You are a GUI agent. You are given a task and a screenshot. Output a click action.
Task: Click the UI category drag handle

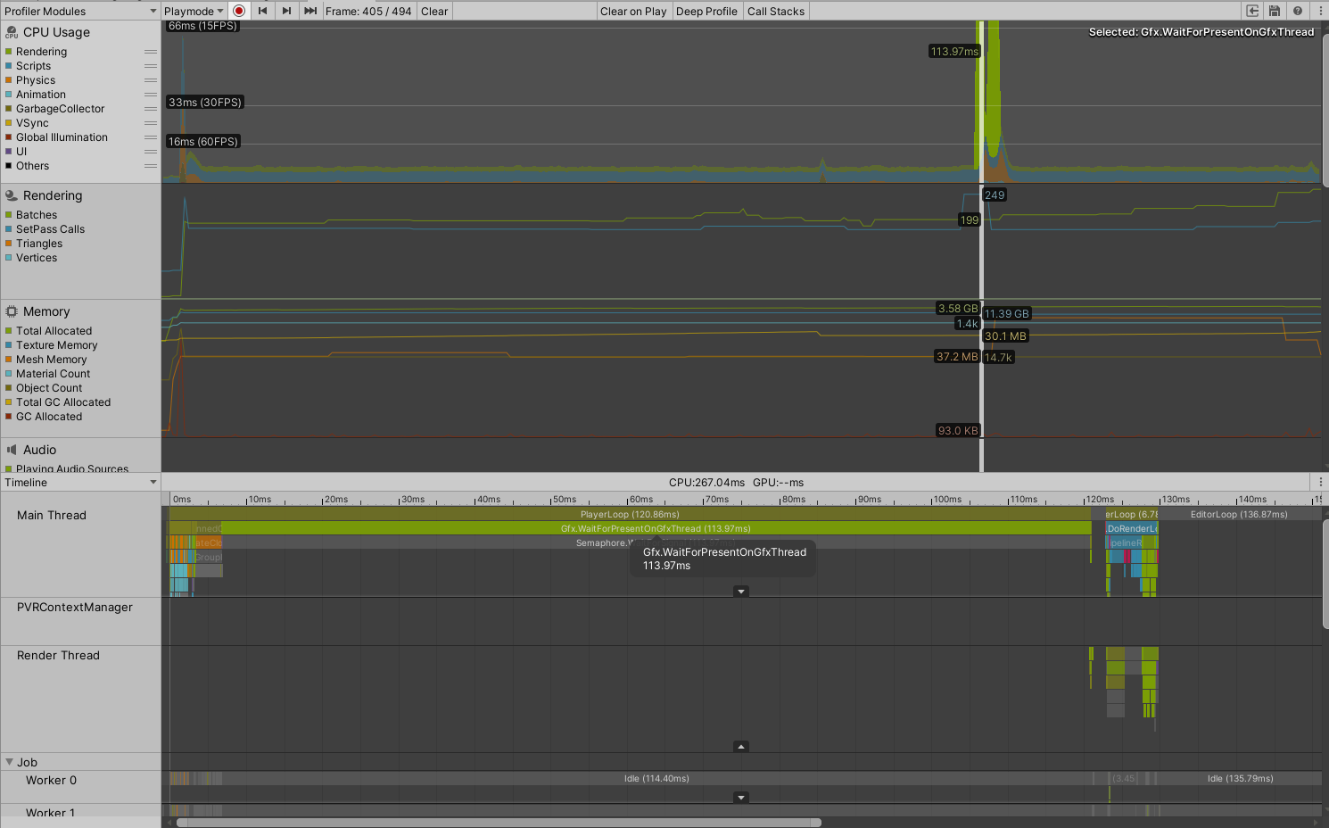151,152
